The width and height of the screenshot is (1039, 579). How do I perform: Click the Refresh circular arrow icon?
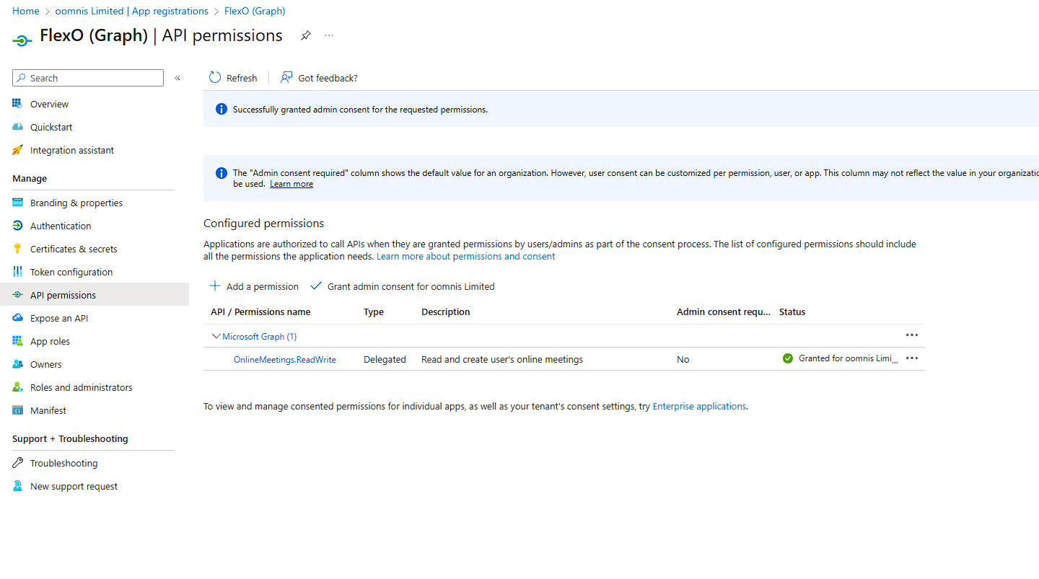point(215,77)
